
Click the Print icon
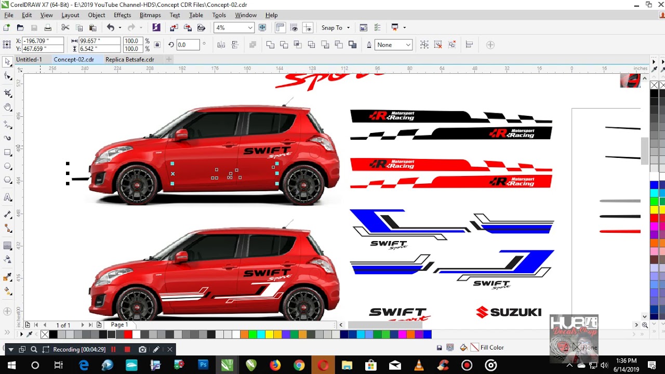tap(48, 28)
